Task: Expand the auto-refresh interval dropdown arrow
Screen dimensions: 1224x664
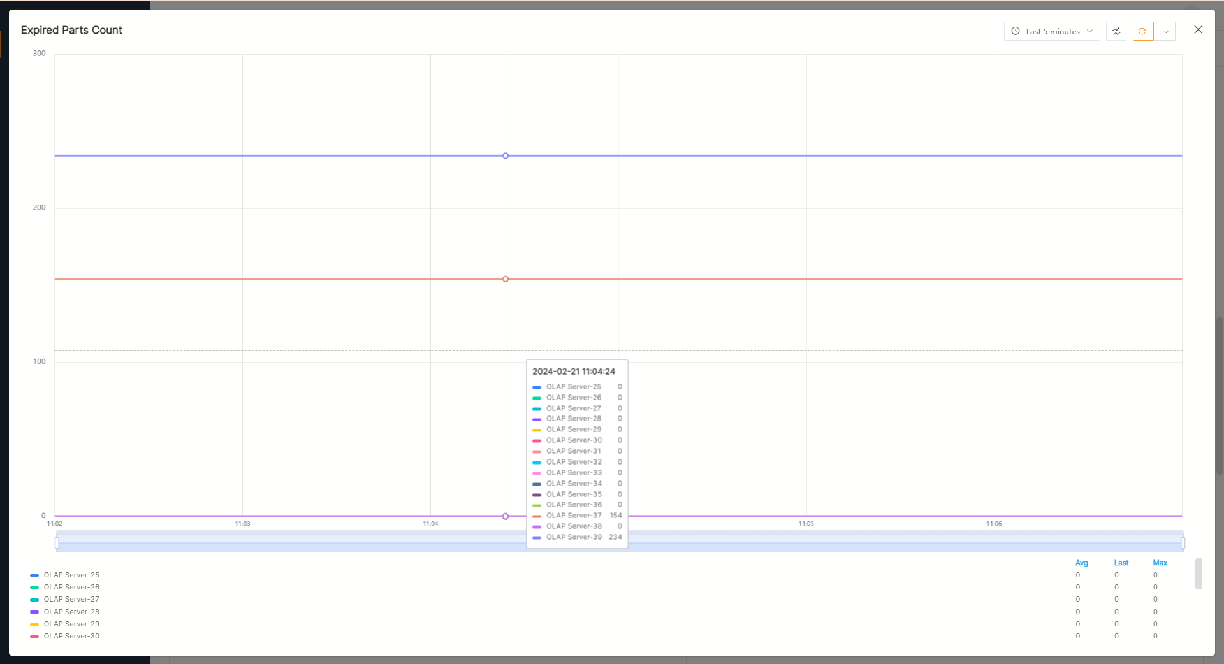Action: pos(1166,31)
